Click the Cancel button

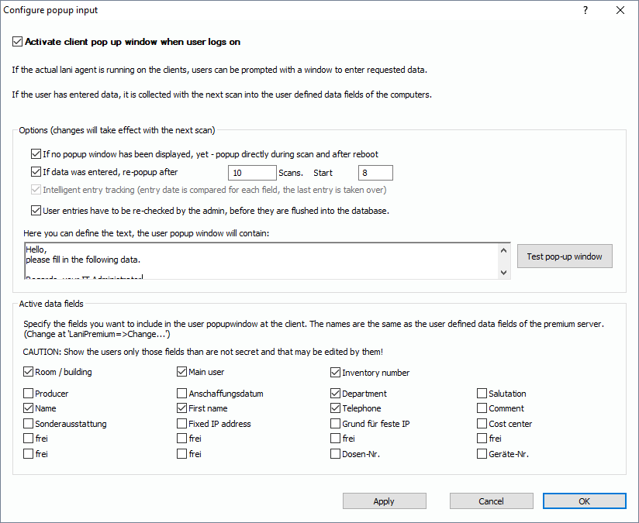tap(491, 501)
